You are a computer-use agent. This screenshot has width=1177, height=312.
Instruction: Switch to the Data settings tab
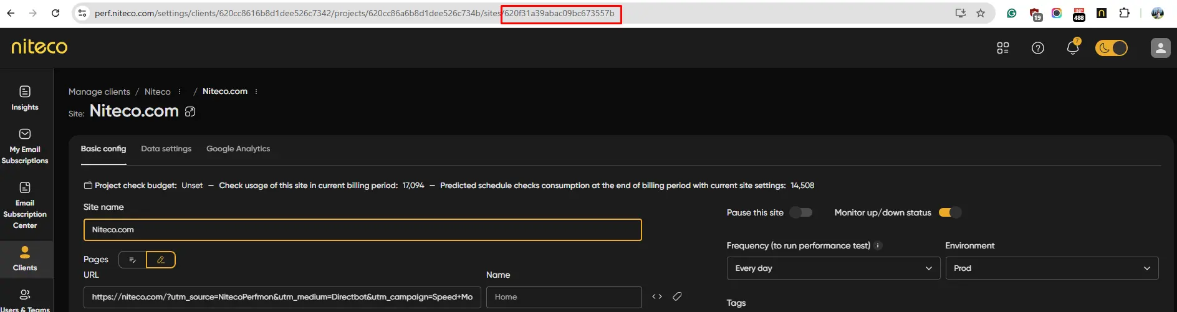pos(166,149)
